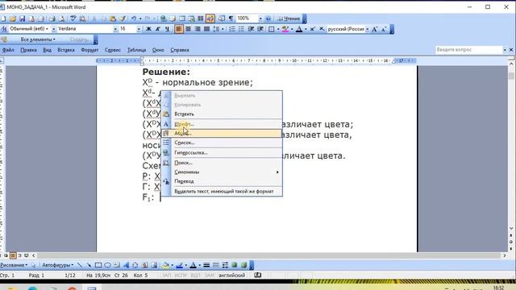Start a bulleted list
The height and width of the screenshot is (290, 516).
tap(241, 29)
